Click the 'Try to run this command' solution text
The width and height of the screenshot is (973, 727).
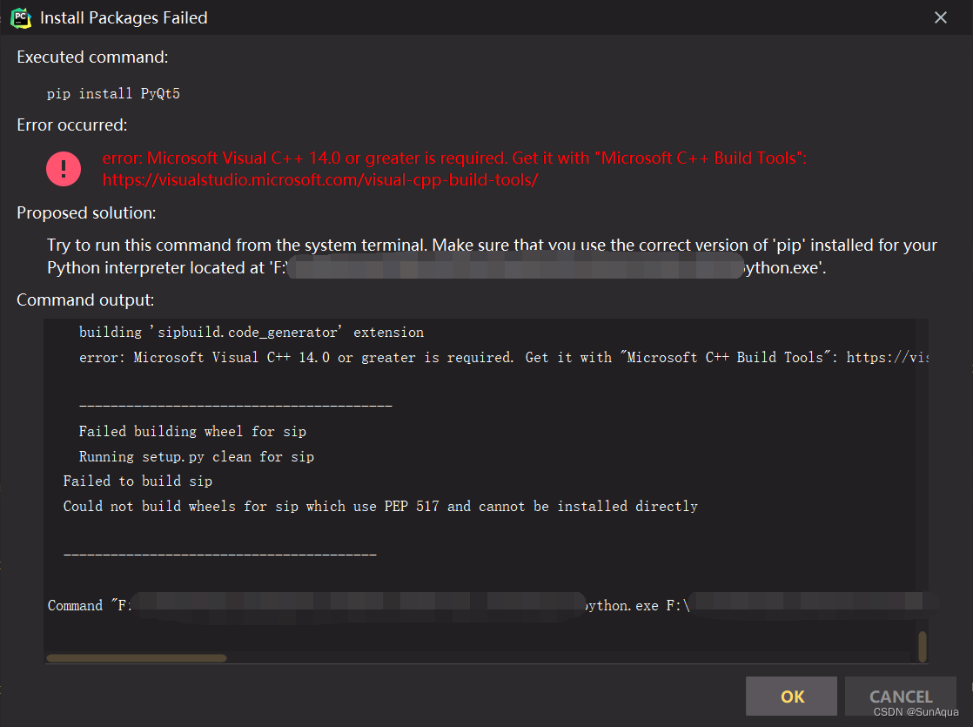[x=492, y=245]
